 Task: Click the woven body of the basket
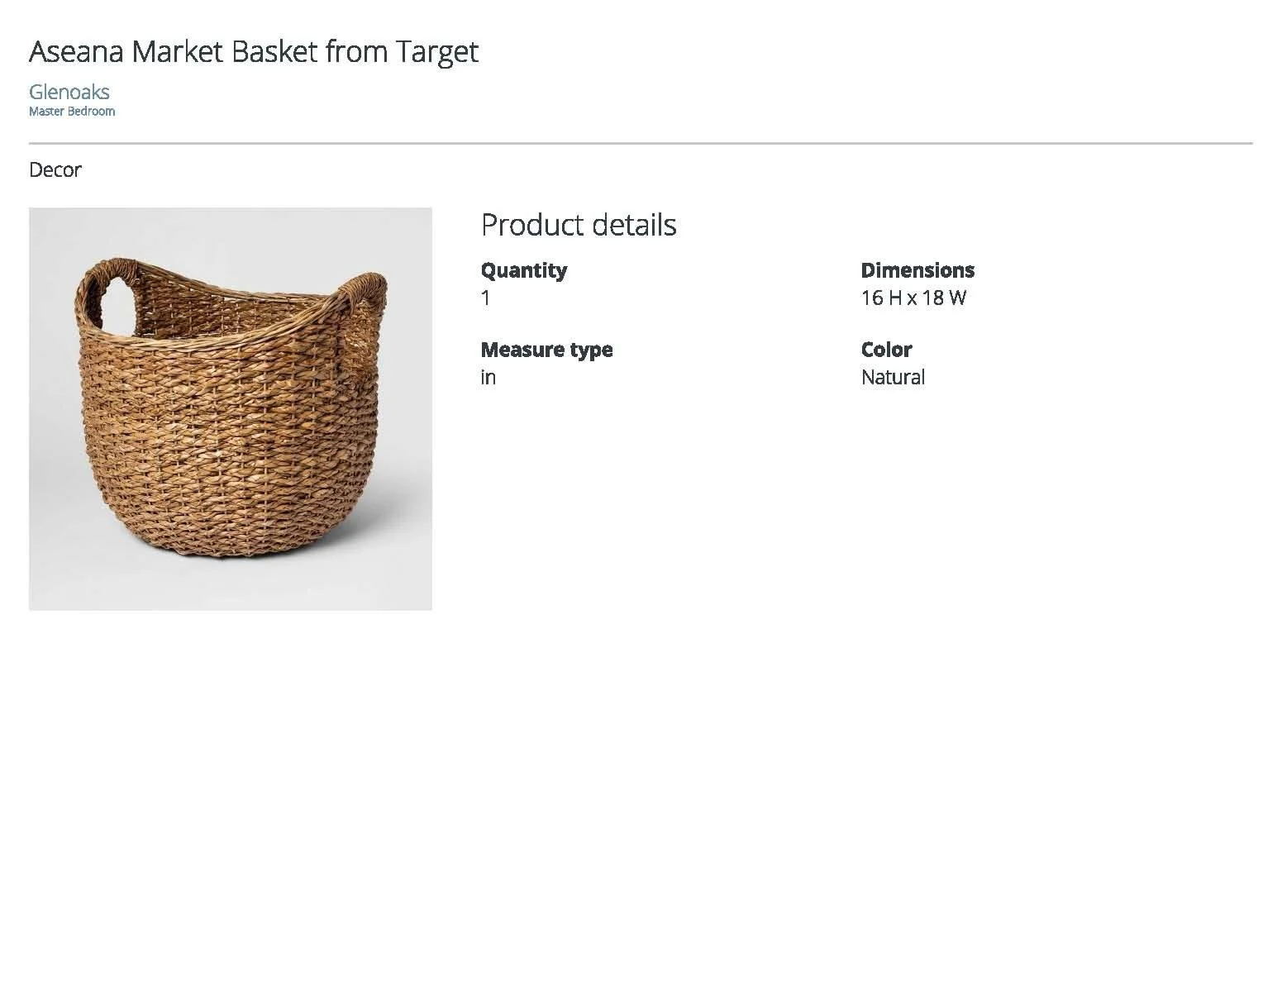(x=231, y=430)
